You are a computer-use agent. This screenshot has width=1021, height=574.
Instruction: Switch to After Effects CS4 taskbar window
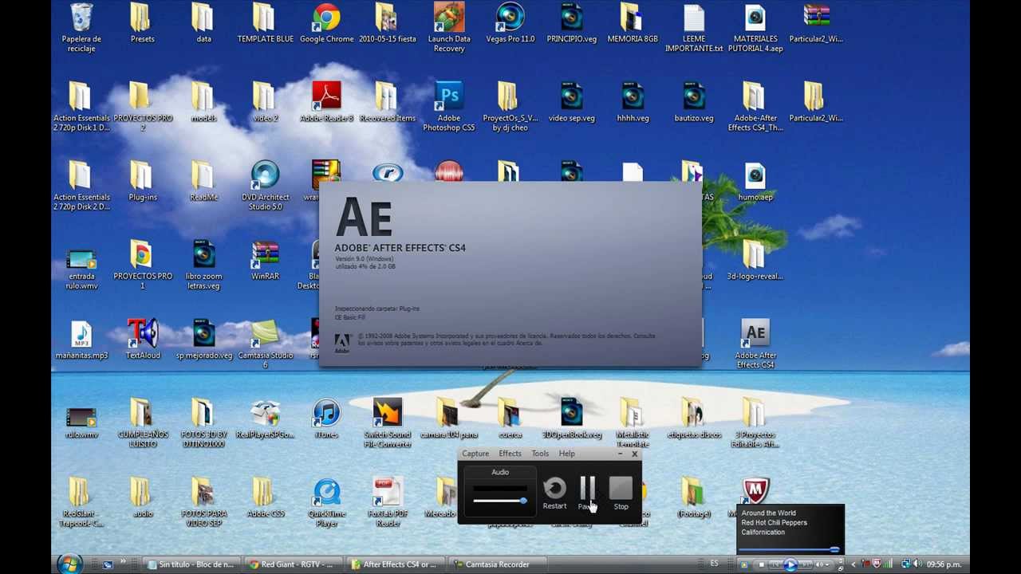tap(395, 564)
